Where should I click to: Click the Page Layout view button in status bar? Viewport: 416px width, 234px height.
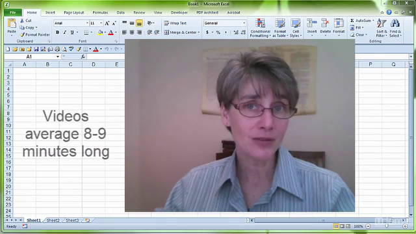pos(342,226)
